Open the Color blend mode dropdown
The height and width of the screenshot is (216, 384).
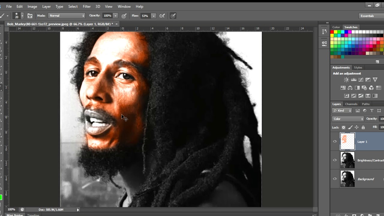point(348,119)
